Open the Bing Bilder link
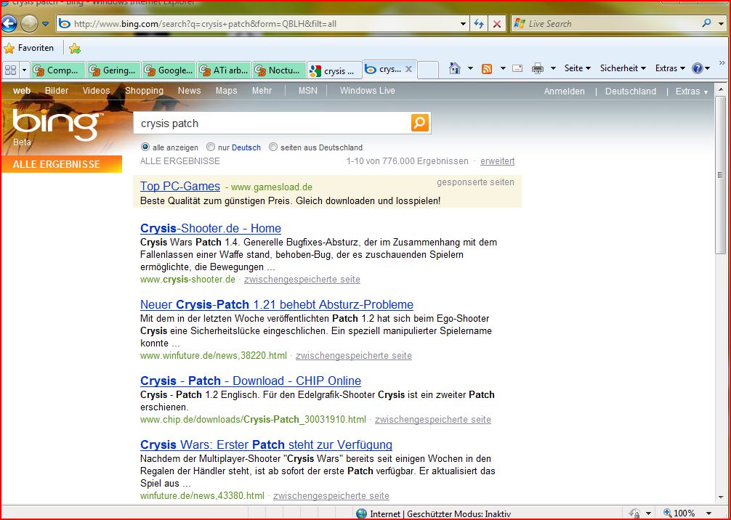The image size is (731, 520). [x=57, y=91]
